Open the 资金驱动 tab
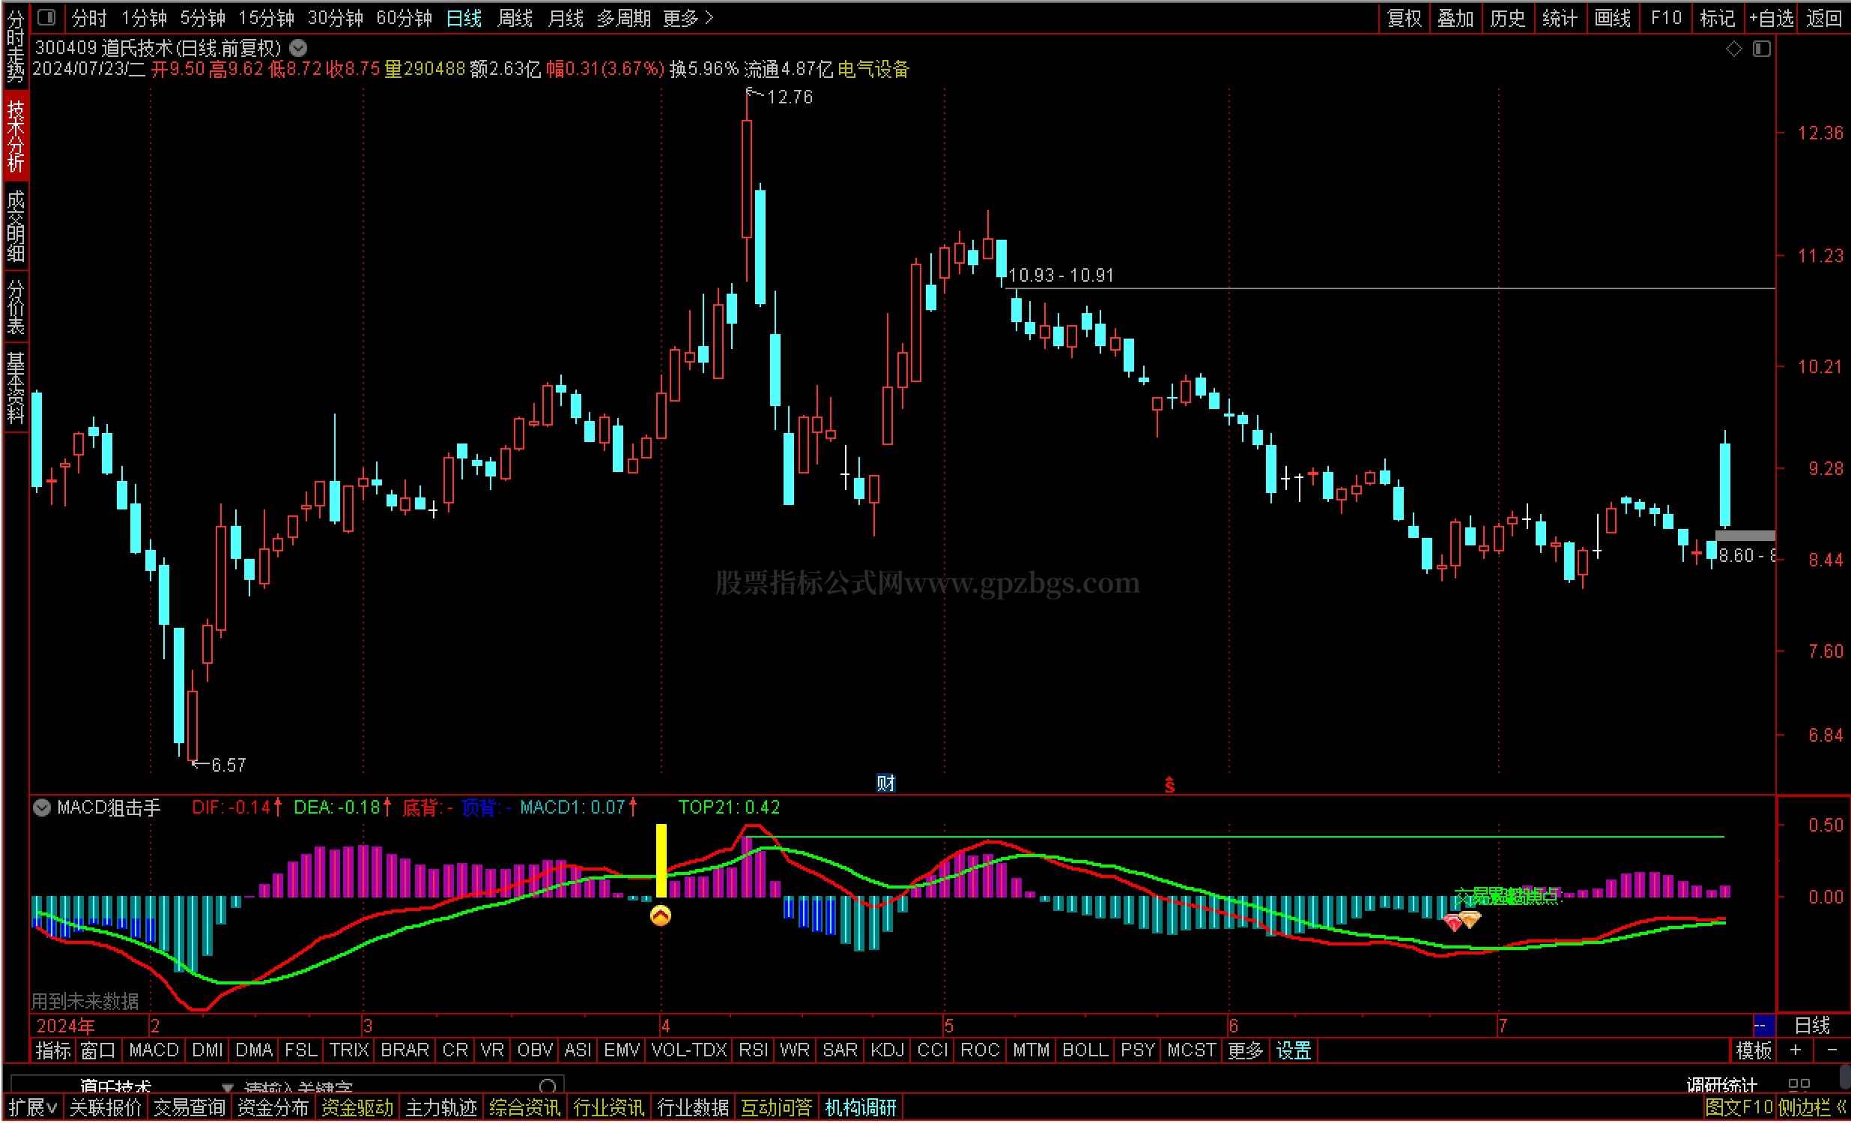Image resolution: width=1851 pixels, height=1123 pixels. (357, 1108)
